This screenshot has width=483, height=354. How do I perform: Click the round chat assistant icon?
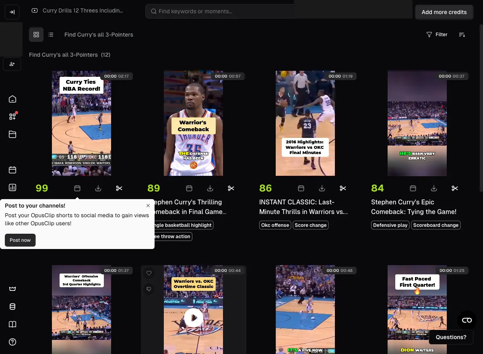[467, 320]
